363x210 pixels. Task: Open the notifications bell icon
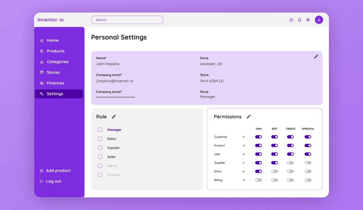point(300,20)
